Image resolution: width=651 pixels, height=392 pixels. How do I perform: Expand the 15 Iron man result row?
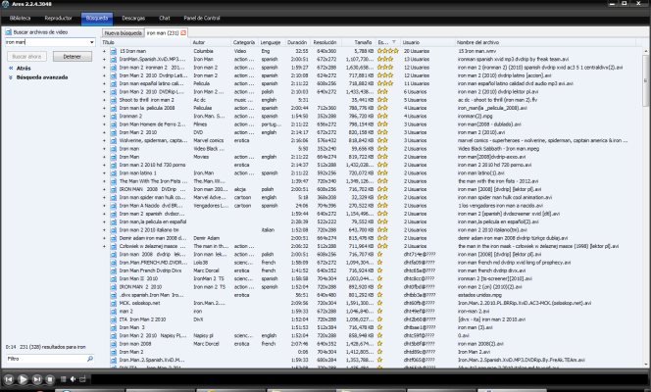click(x=105, y=51)
